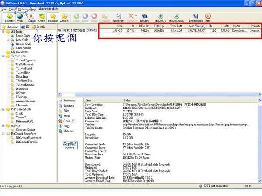
Task: Collapse the P2P General Site node
Action: (3, 109)
